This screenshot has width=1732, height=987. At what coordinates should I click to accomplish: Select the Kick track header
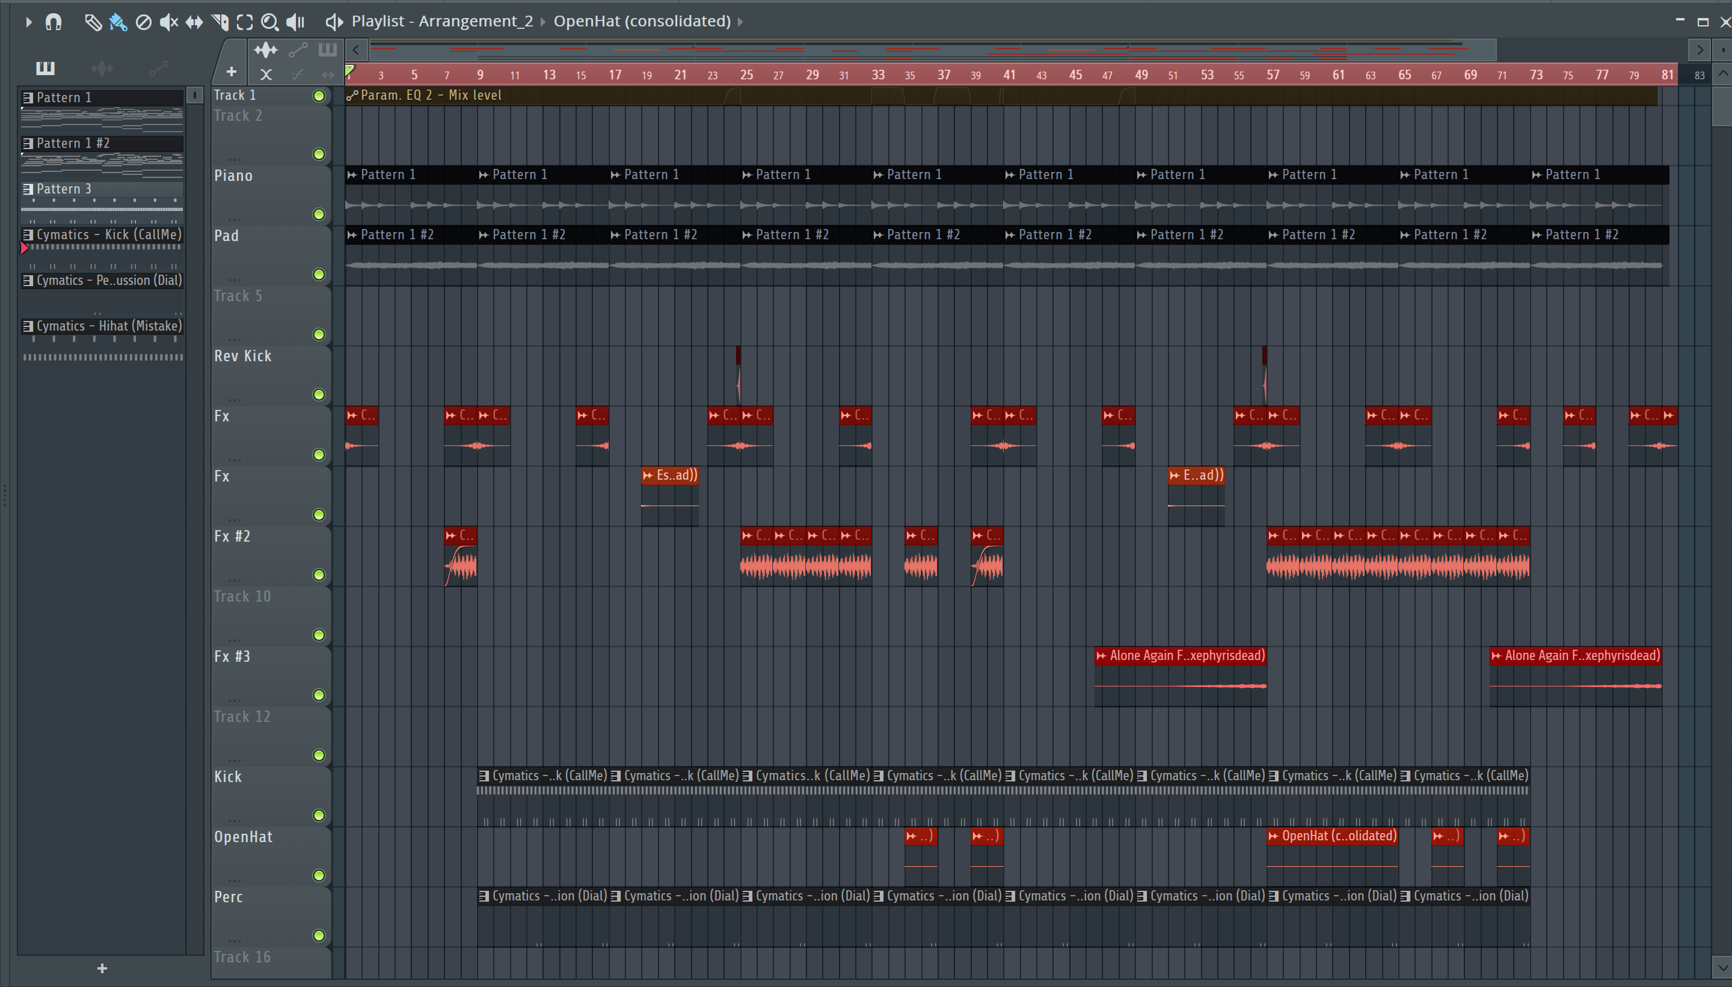pyautogui.click(x=271, y=796)
